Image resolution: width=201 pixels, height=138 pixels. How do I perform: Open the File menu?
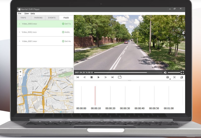pyautogui.click(x=20, y=13)
